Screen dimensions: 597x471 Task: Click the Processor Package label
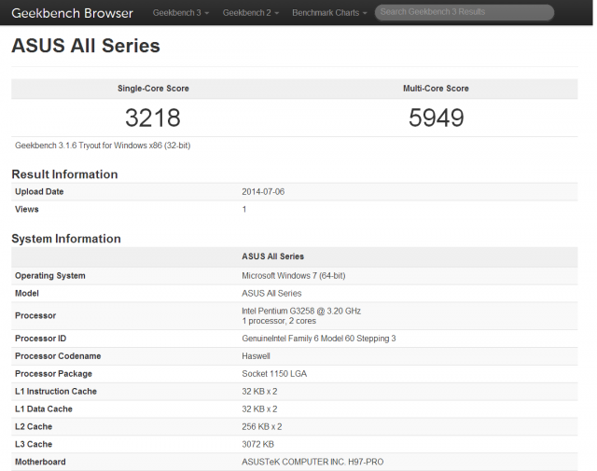[54, 373]
